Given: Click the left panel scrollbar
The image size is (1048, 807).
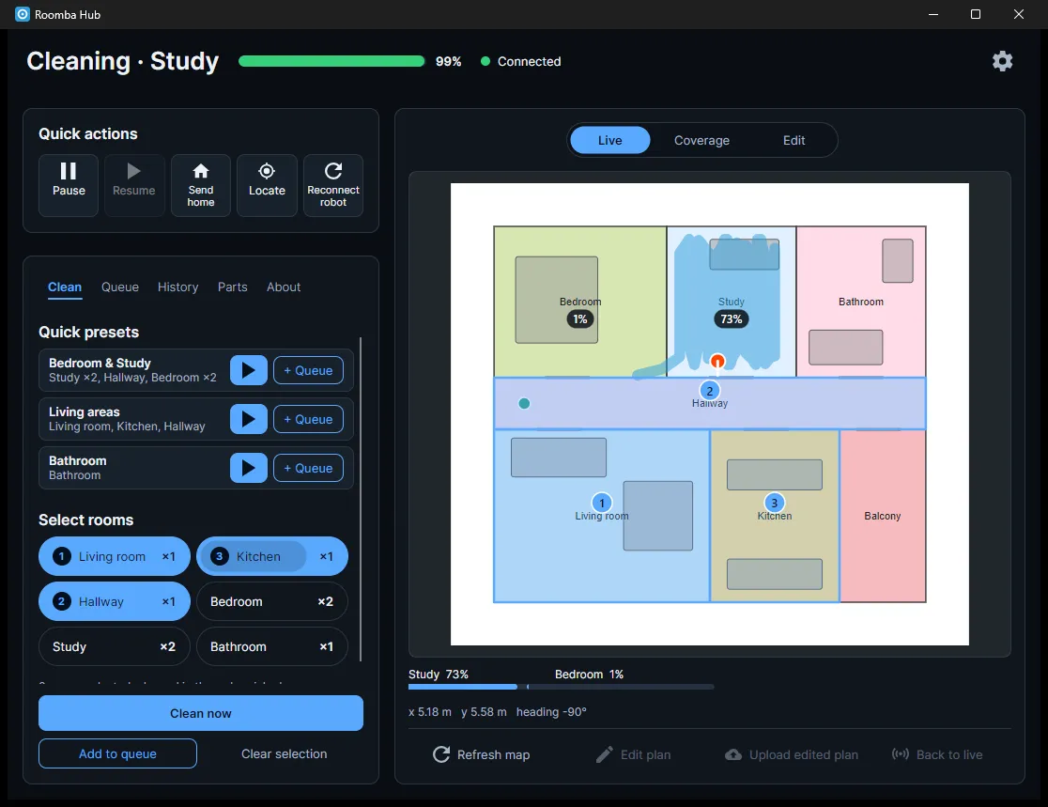Looking at the screenshot, I should coord(361,499).
